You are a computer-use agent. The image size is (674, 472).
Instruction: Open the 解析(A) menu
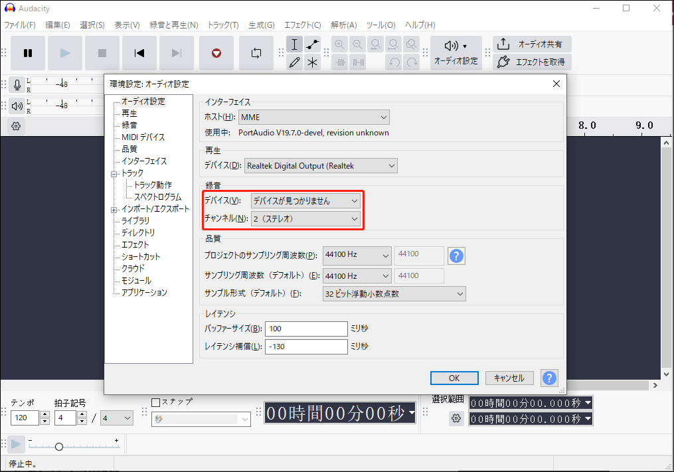point(344,25)
